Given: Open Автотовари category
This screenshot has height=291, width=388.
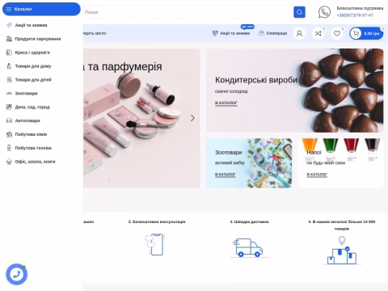Looking at the screenshot, I should pos(27,120).
